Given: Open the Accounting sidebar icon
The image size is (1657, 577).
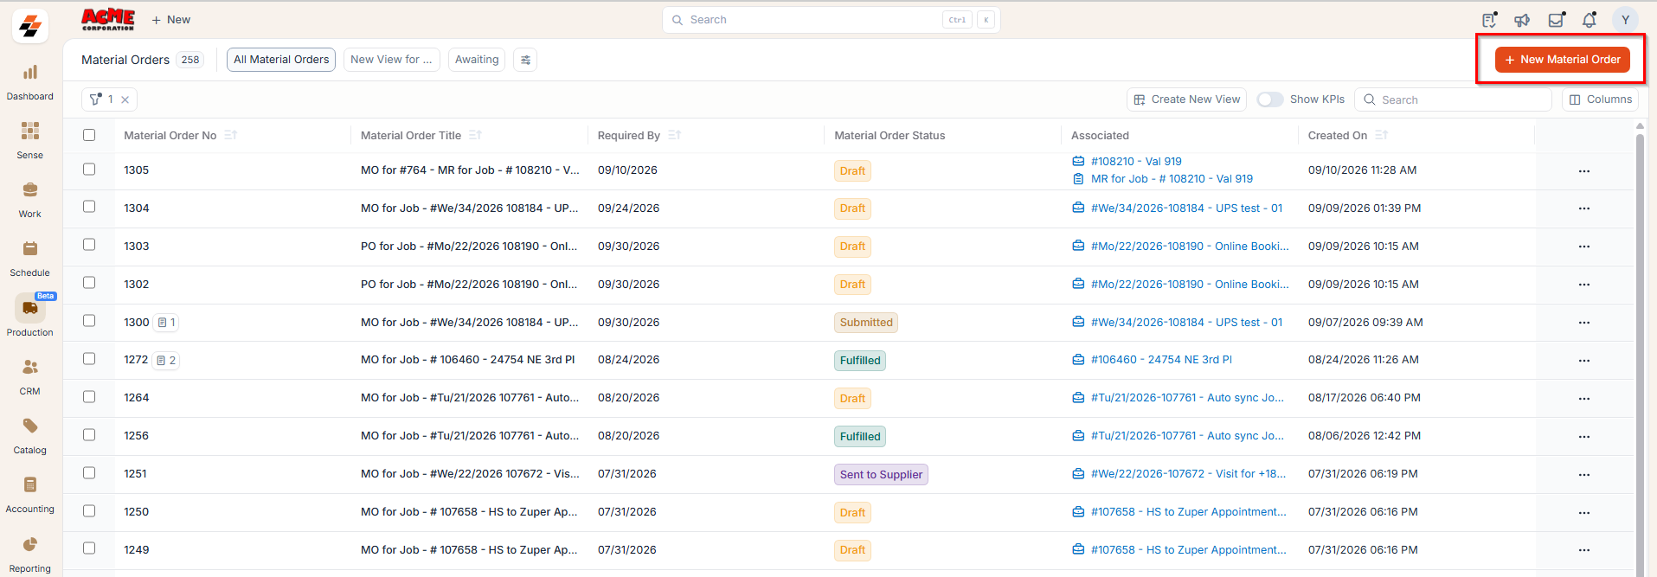Looking at the screenshot, I should click(x=30, y=485).
